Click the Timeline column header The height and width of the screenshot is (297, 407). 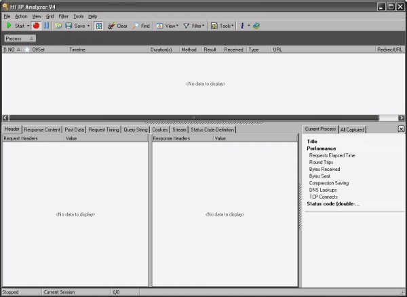pyautogui.click(x=109, y=49)
